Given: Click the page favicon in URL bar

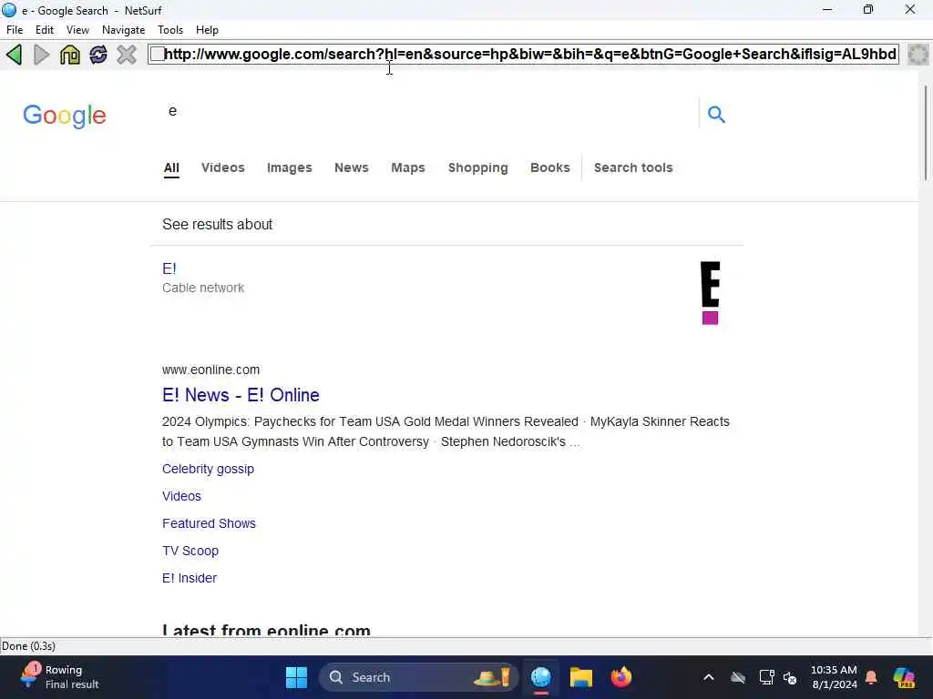Looking at the screenshot, I should [157, 54].
